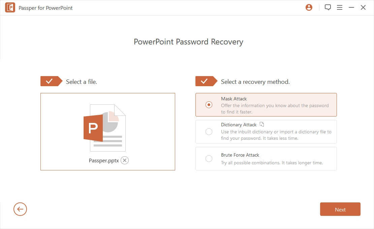Click the PowerPoint file icon

104,128
